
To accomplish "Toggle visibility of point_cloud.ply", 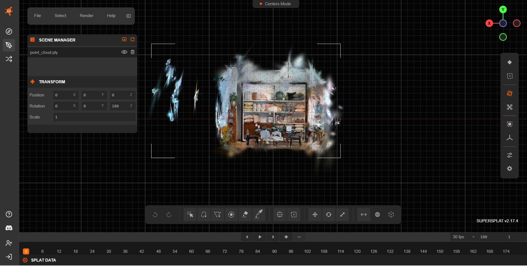I will [x=124, y=52].
